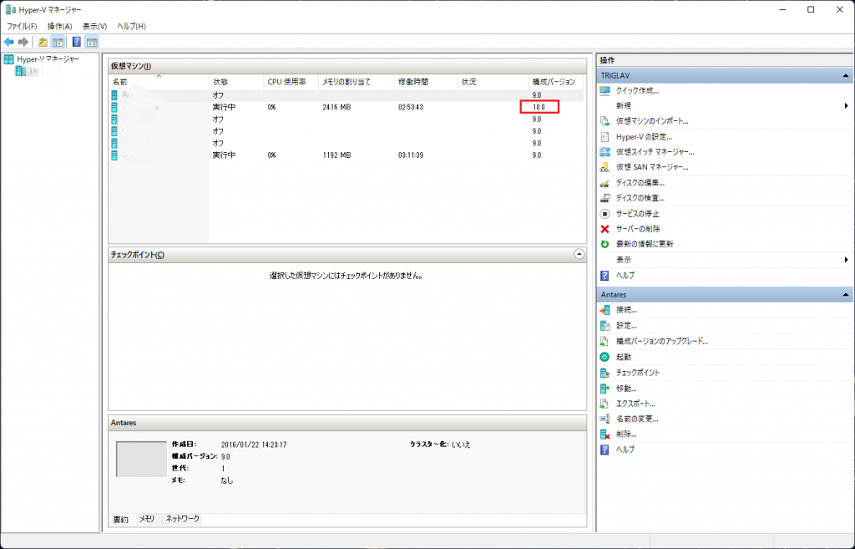The height and width of the screenshot is (549, 855).
Task: Open the Operation menu
Action: click(x=61, y=26)
